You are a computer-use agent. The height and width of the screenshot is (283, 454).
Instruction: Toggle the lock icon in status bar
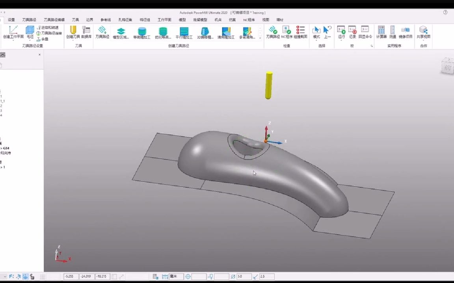click(32, 277)
